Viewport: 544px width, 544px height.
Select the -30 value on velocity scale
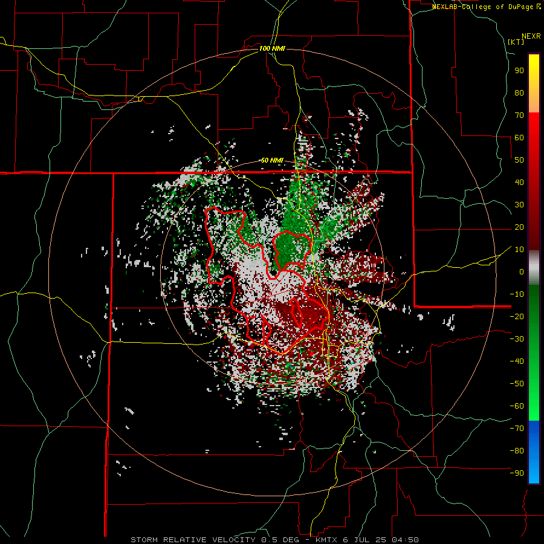(x=517, y=339)
